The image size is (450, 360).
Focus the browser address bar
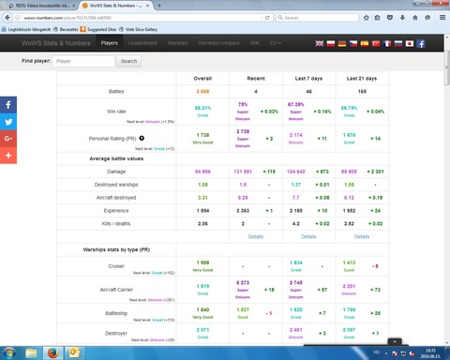coord(142,18)
